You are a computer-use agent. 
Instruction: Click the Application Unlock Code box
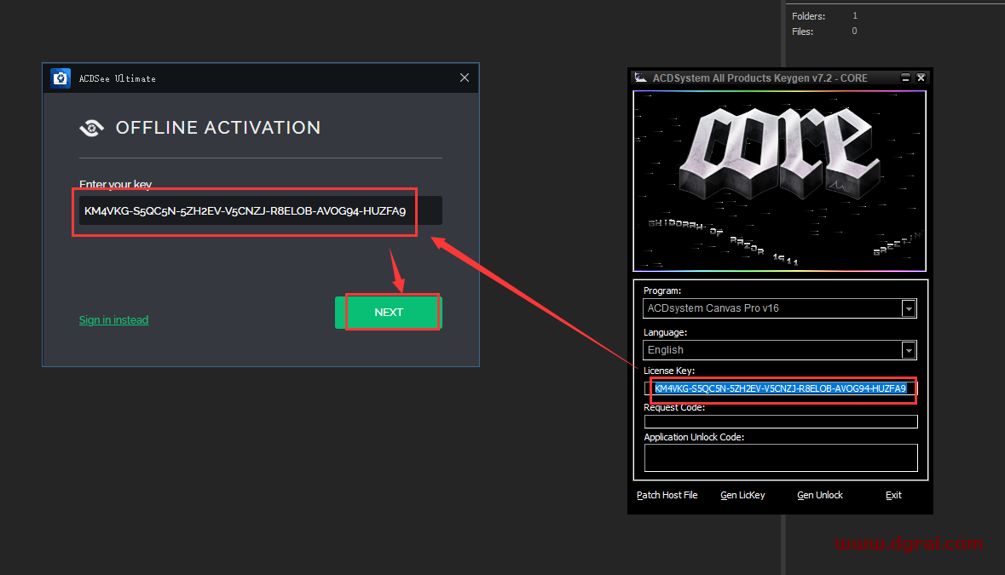point(780,457)
